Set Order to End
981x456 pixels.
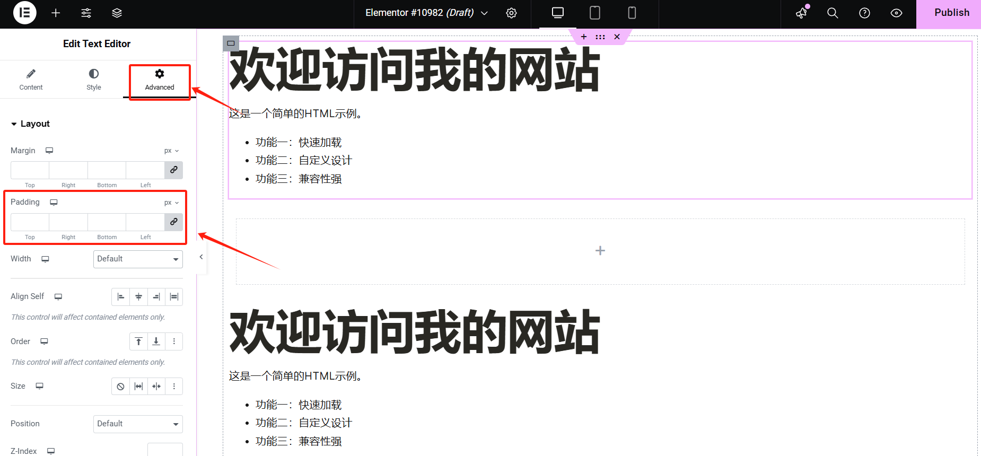click(x=156, y=341)
